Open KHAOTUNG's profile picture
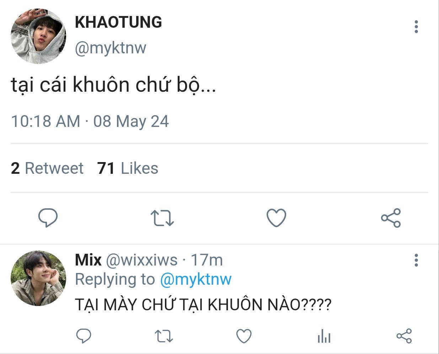The width and height of the screenshot is (439, 354). (38, 36)
